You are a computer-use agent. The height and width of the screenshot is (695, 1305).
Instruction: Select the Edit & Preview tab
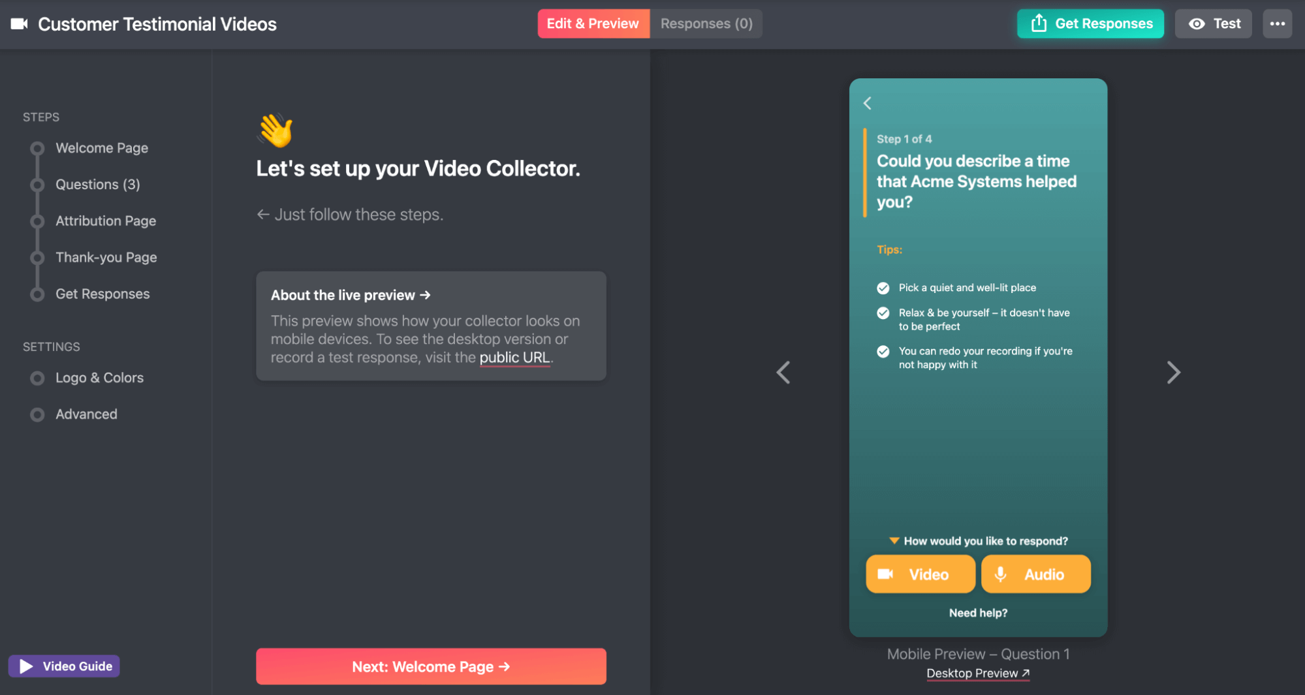tap(593, 23)
